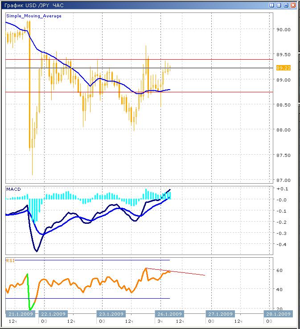Click the orange 89.22 current price tag

pyautogui.click(x=284, y=68)
